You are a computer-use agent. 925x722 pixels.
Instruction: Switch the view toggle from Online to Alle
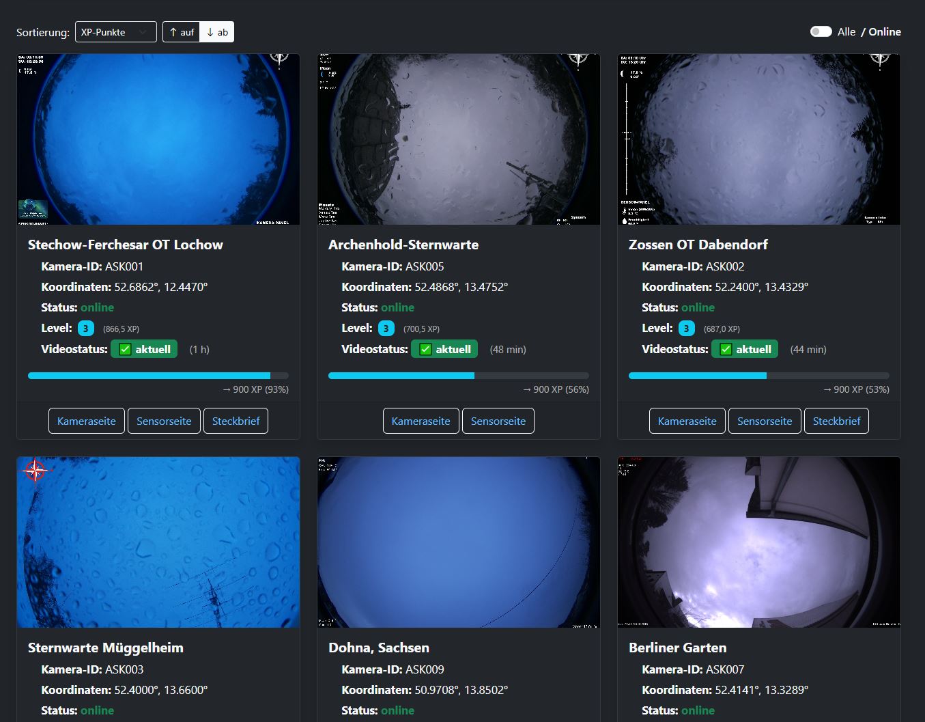pyautogui.click(x=821, y=31)
